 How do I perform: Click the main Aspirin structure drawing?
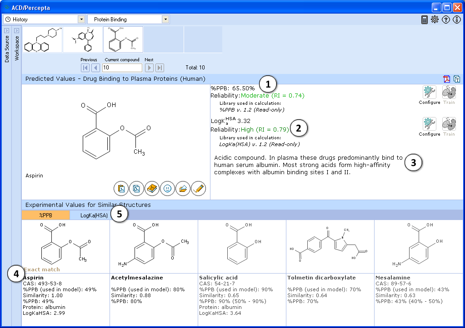coord(116,130)
